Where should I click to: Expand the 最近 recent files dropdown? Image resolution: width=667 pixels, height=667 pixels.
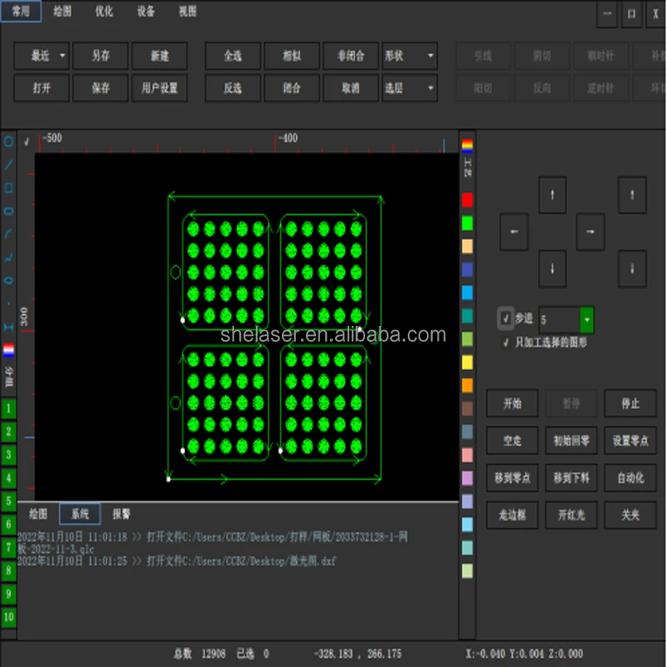(63, 56)
